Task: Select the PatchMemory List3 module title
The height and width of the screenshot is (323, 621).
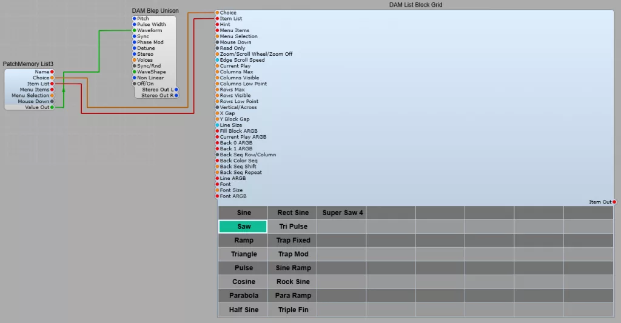Action: tap(28, 64)
